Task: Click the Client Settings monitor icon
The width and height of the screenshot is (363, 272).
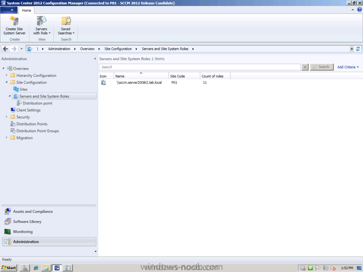Action: click(13, 110)
